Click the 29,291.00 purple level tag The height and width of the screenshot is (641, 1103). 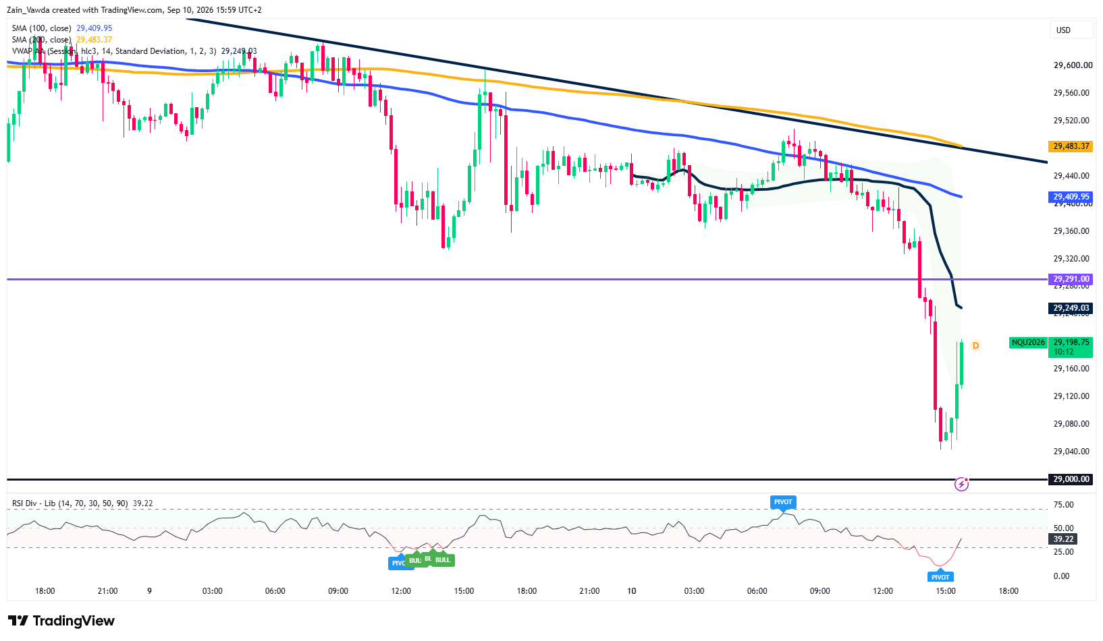(1071, 279)
